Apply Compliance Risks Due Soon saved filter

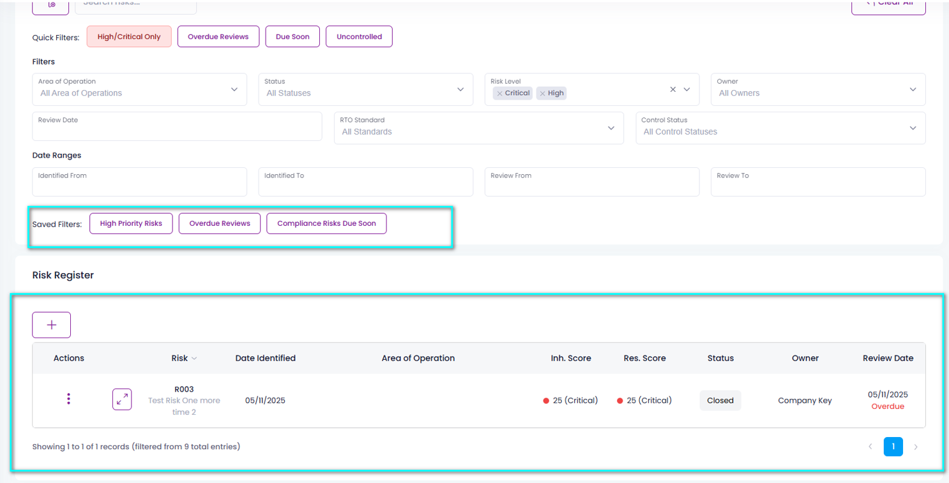pos(326,223)
